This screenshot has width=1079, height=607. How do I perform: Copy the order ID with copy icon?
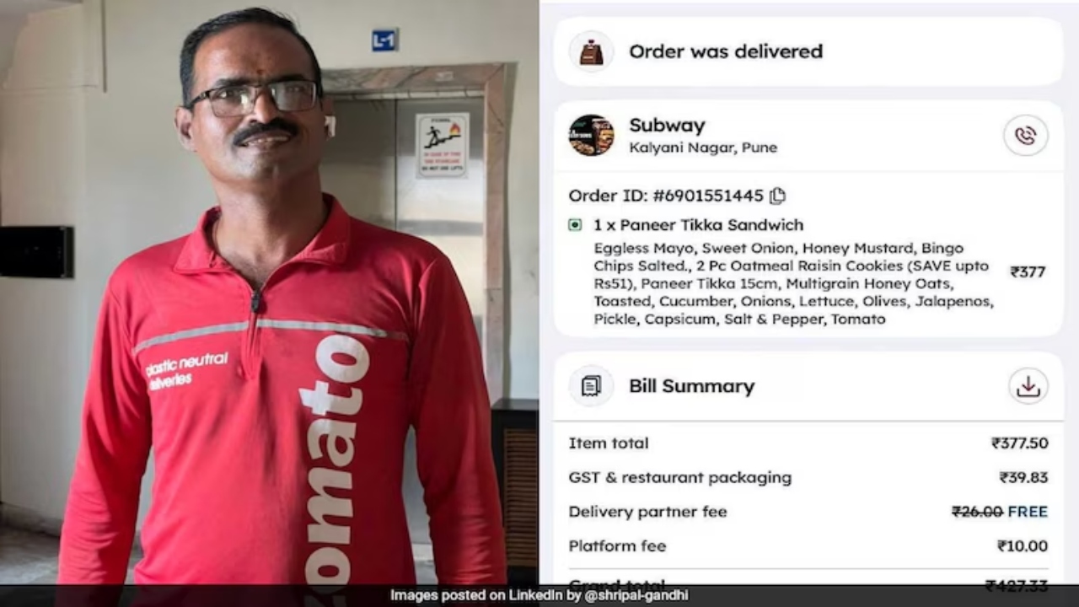click(x=777, y=196)
